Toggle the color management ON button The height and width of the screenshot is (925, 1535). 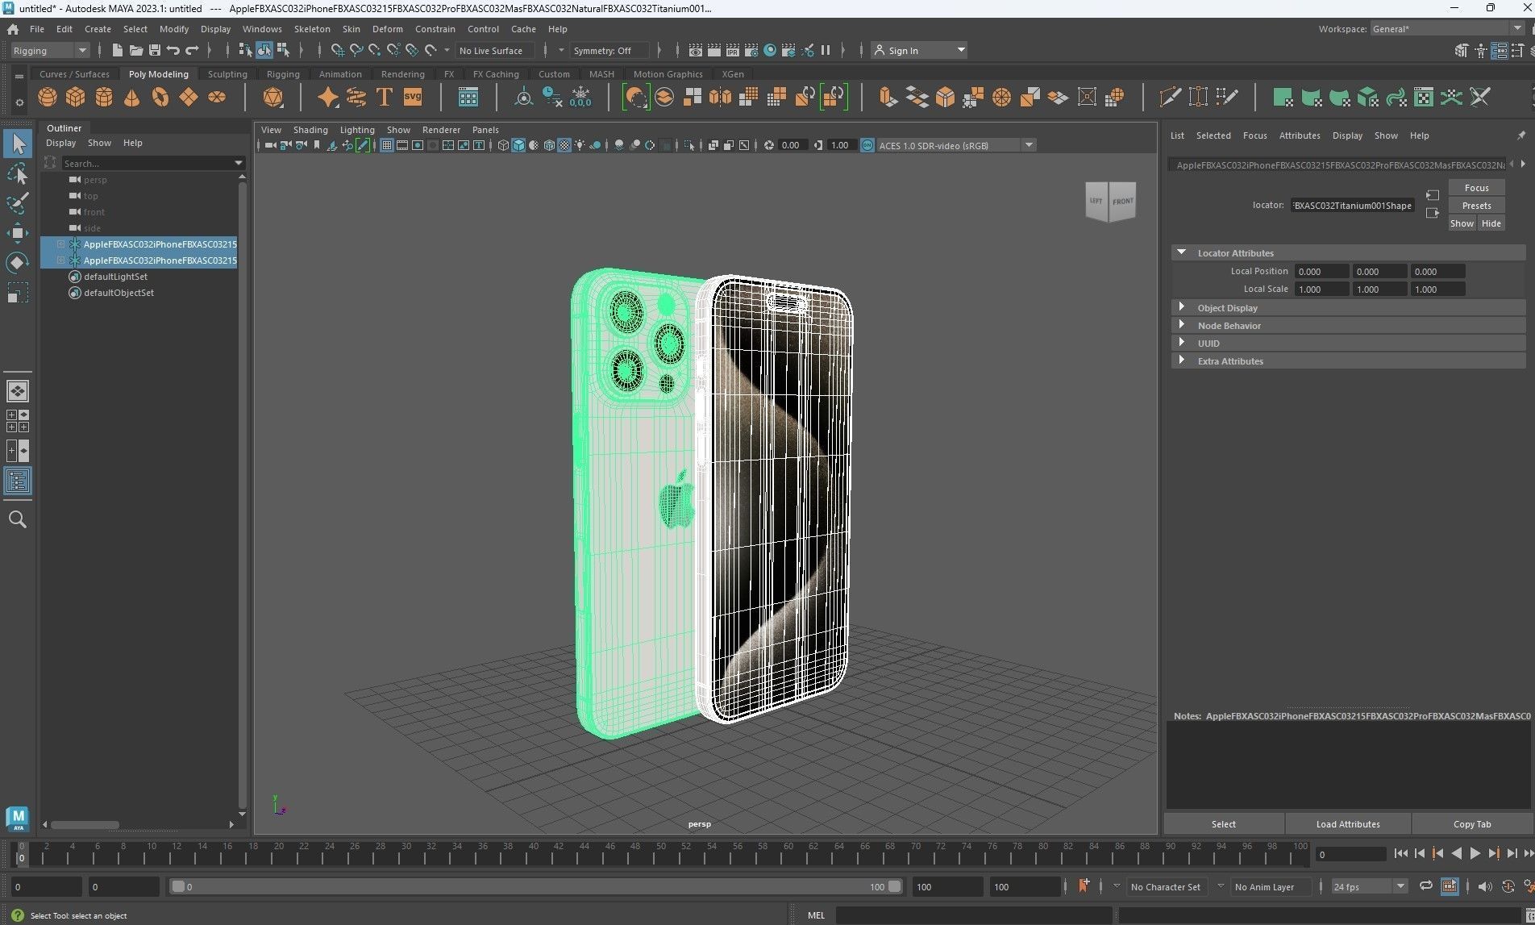coord(867,145)
